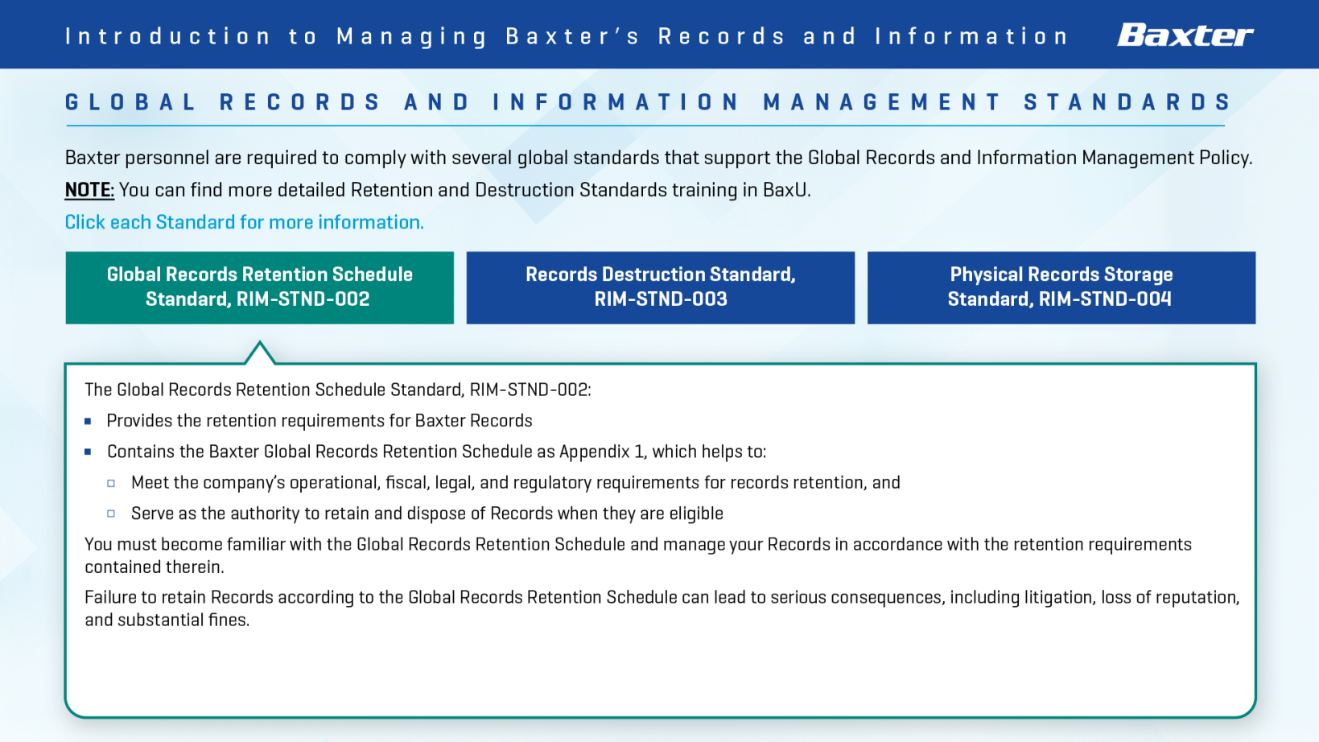Click the Baxter logo
This screenshot has width=1319, height=742.
tap(1185, 35)
